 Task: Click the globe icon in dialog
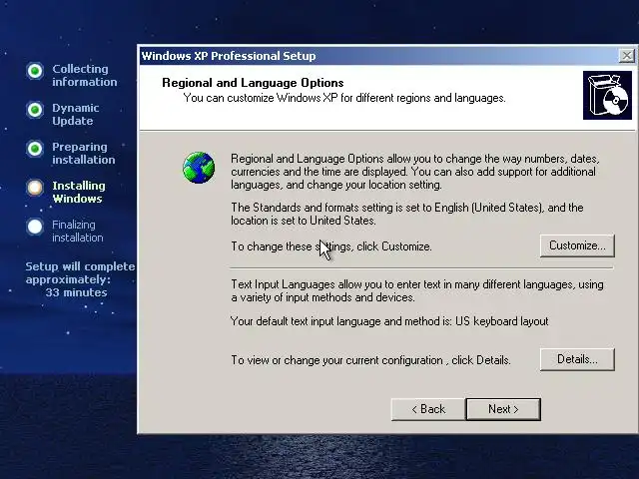point(199,168)
